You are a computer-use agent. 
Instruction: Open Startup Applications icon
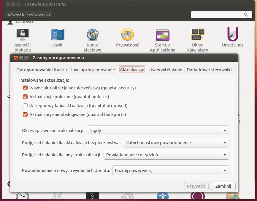pyautogui.click(x=162, y=35)
